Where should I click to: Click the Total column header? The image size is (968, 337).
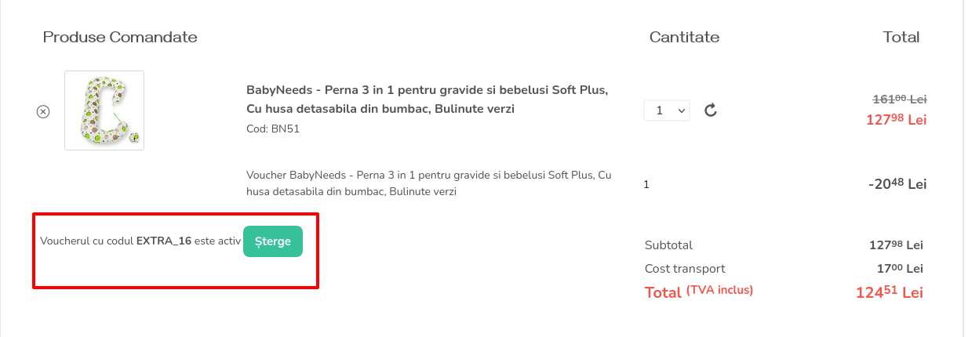pos(901,37)
